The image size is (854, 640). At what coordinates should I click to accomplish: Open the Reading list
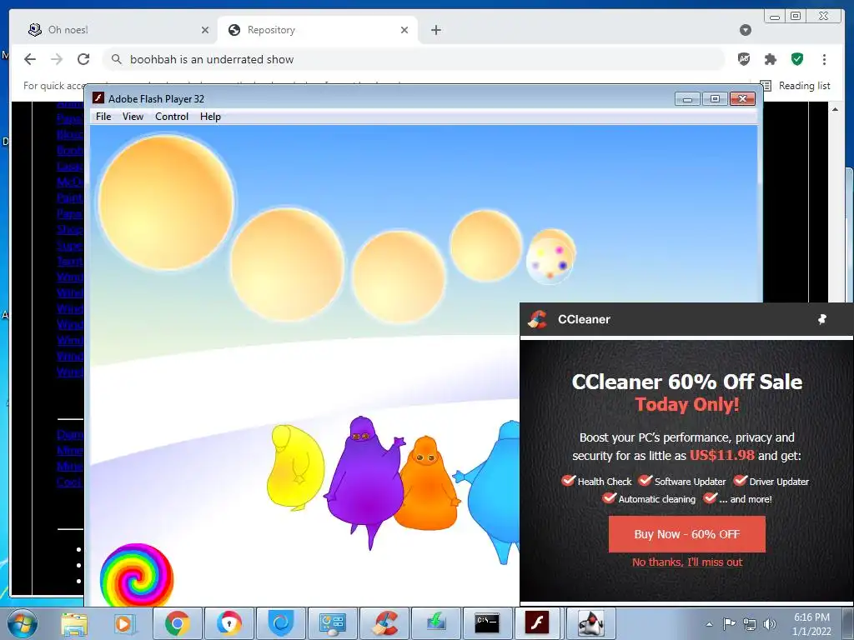click(x=796, y=86)
